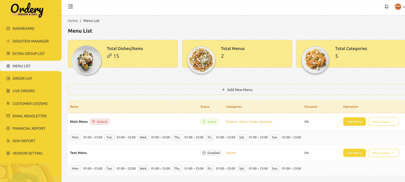Open Dish/Item Manager in the sidebar
This screenshot has width=405, height=182.
tap(31, 41)
